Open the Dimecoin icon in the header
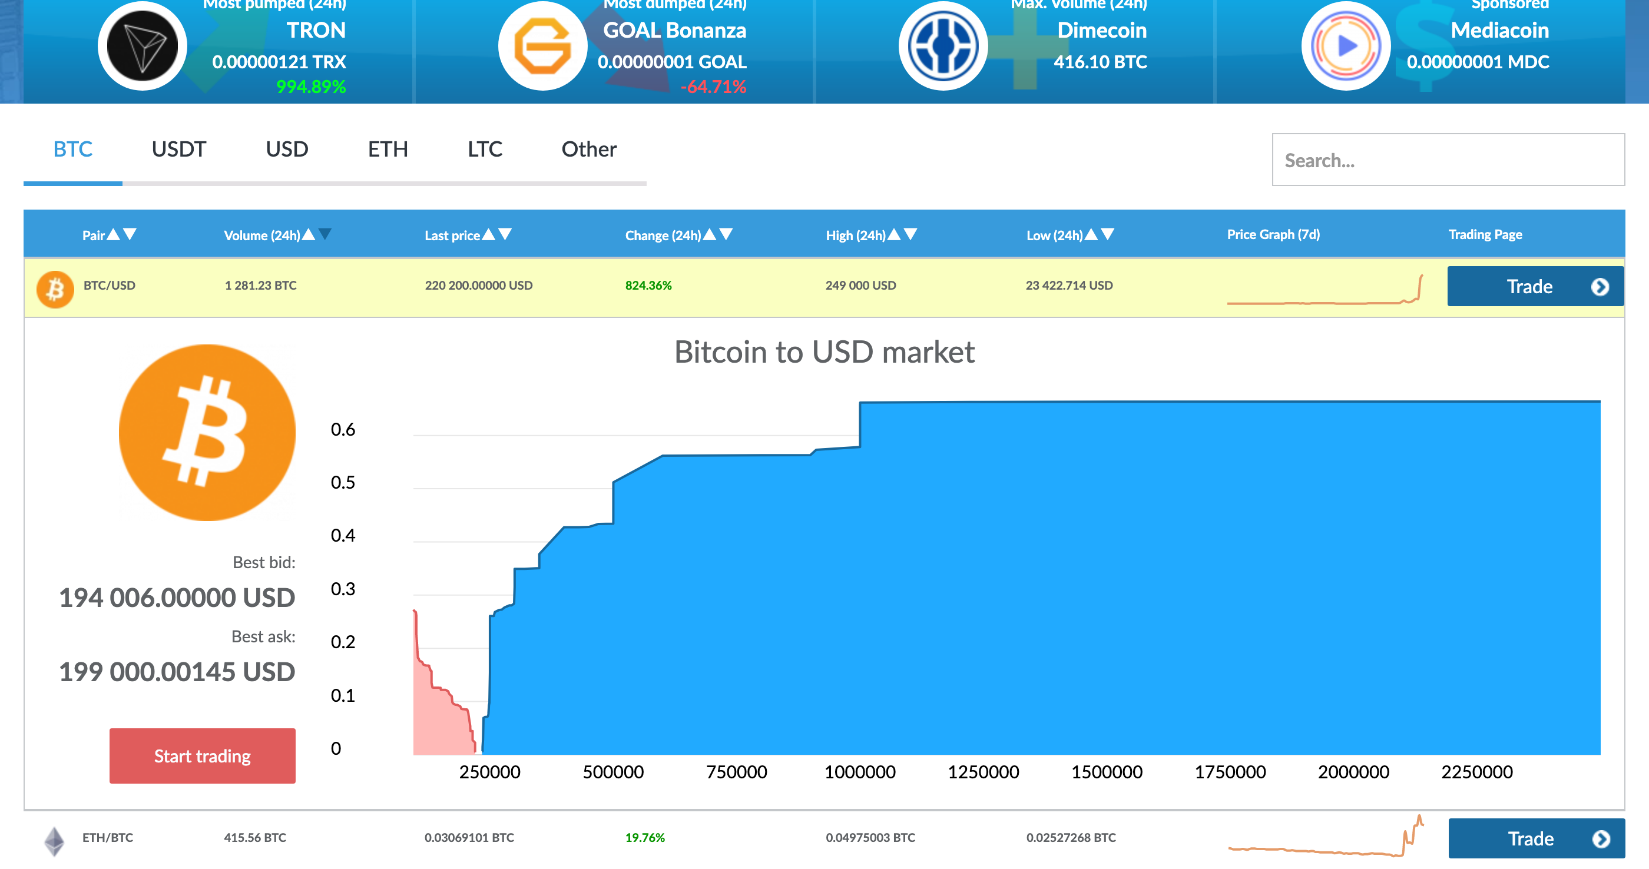The width and height of the screenshot is (1649, 869). (x=942, y=45)
